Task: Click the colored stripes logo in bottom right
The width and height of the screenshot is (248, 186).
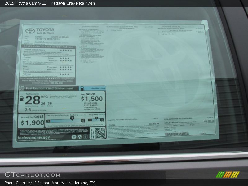Action: tap(228, 175)
